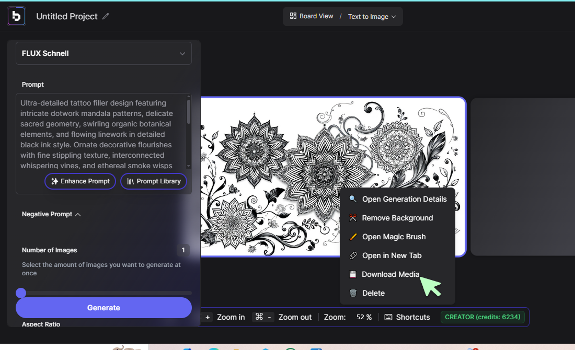Choose Download Media from context menu
Screen dimensions: 575x350
pos(397,274)
